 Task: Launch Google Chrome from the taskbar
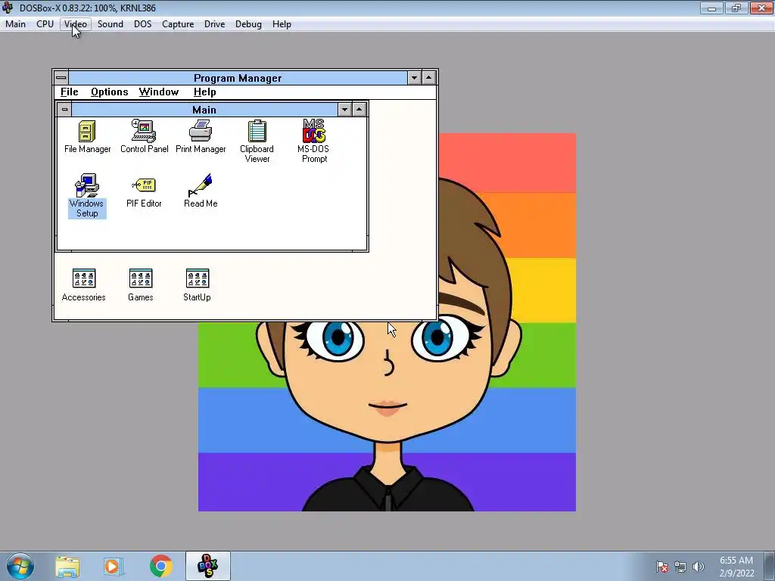click(x=160, y=566)
